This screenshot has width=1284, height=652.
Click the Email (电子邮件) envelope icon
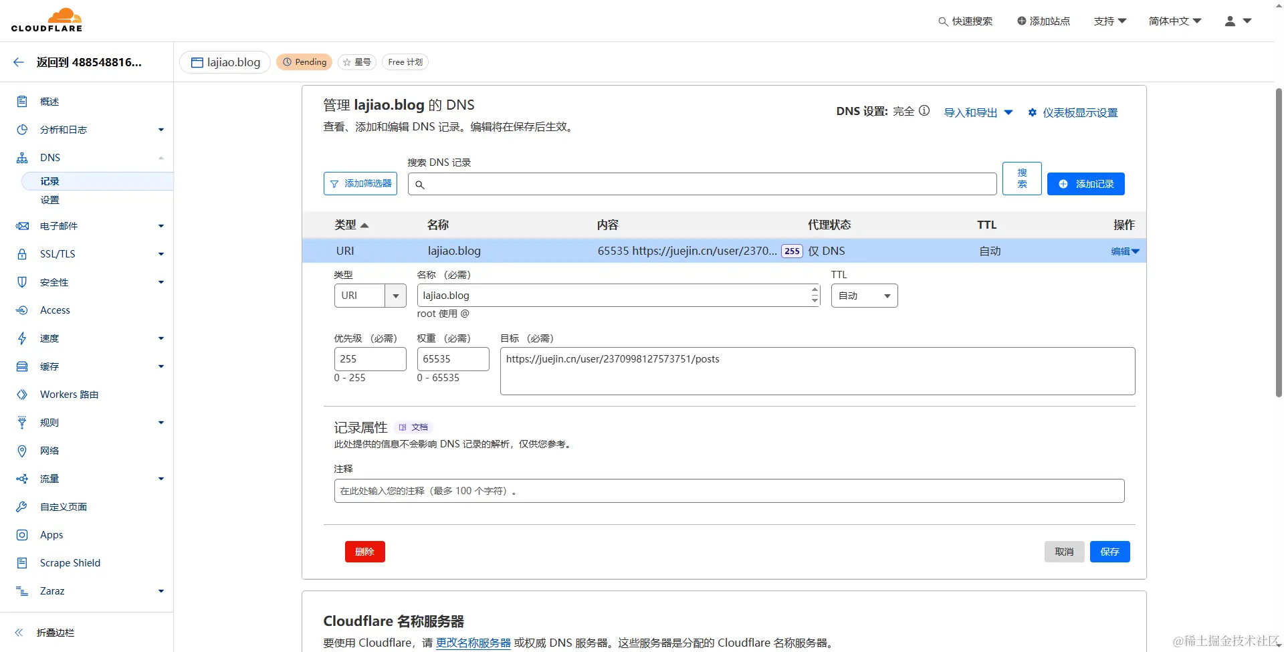click(22, 226)
